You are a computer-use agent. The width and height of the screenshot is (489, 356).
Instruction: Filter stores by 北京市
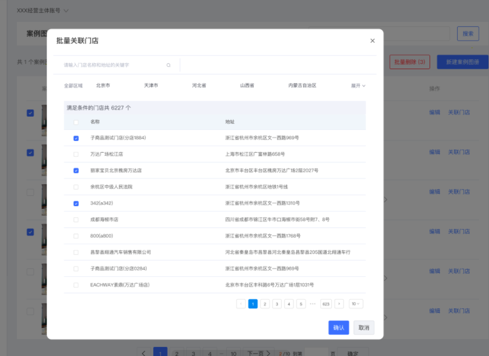tap(103, 85)
